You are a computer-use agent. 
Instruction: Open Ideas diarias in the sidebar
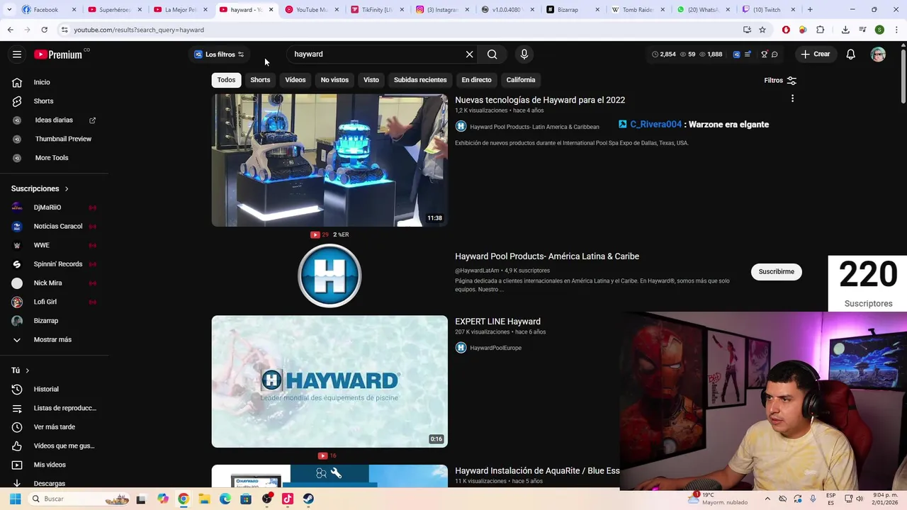point(54,120)
